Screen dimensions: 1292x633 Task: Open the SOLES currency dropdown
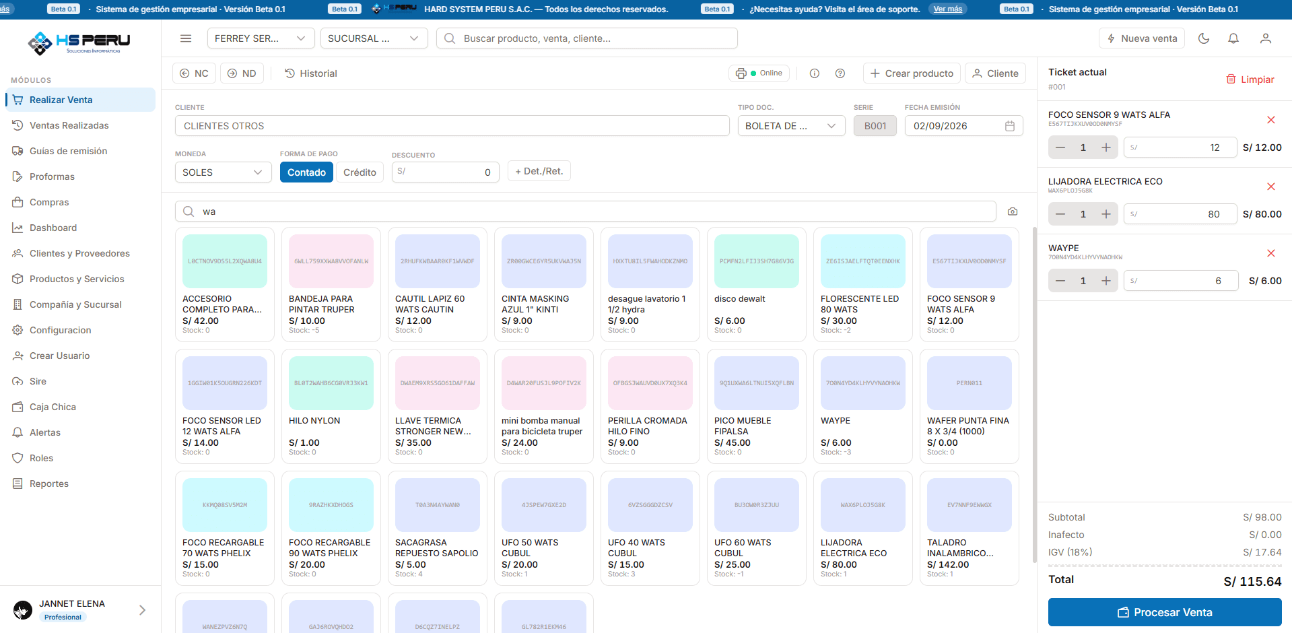pyautogui.click(x=223, y=172)
